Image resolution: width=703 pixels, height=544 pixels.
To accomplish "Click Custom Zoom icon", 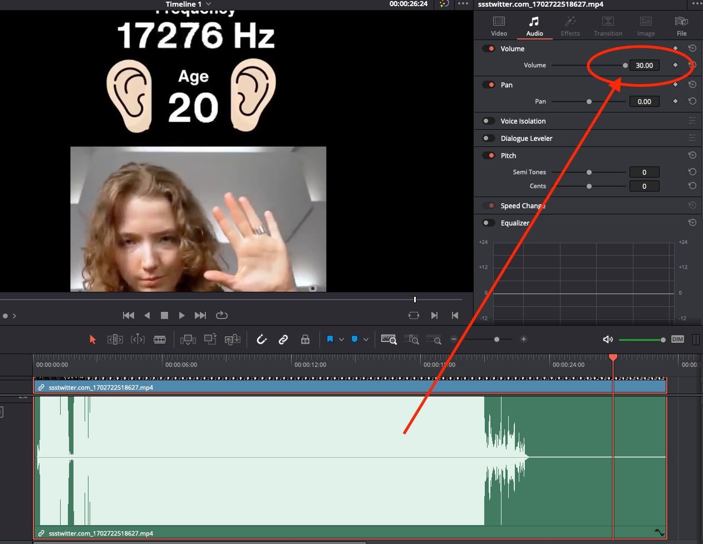I will point(433,339).
